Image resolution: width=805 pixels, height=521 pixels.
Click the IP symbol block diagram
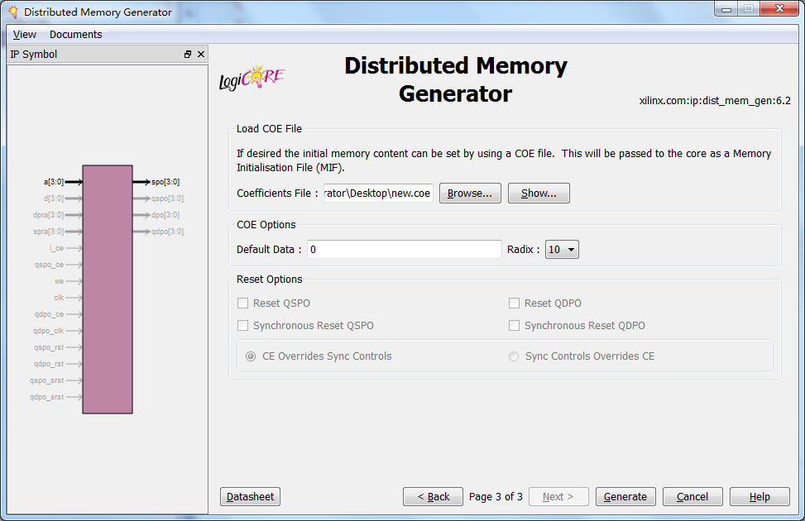click(x=108, y=289)
